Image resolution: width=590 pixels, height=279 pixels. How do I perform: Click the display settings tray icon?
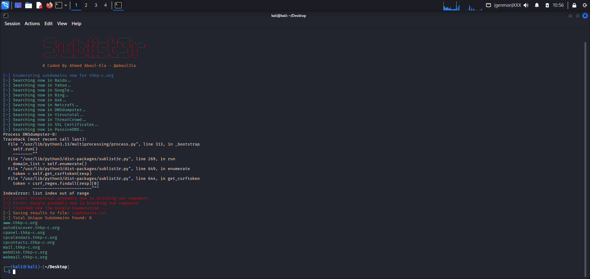(488, 5)
